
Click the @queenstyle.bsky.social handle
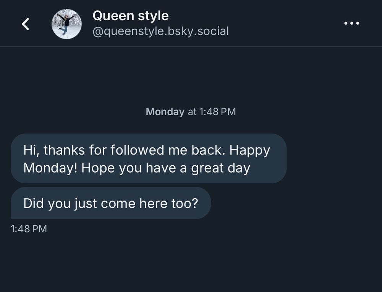click(160, 31)
